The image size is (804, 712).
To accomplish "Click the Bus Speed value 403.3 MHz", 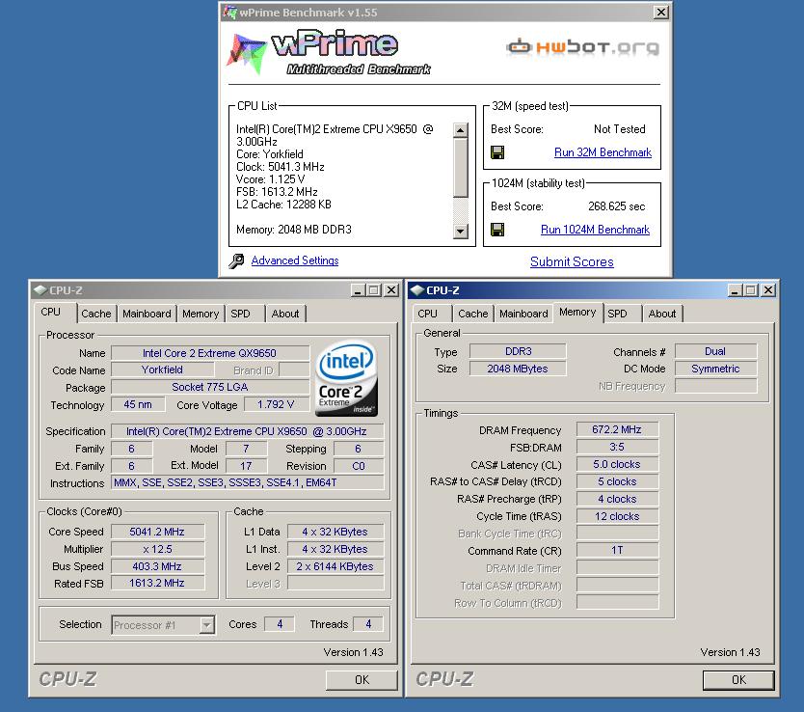I will point(157,566).
